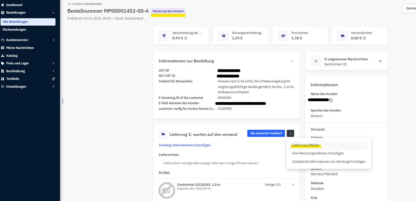Select Zusätzliche Informationen zur Sendung hinzufügen
Screen dimensions: 416x201
pos(329,162)
